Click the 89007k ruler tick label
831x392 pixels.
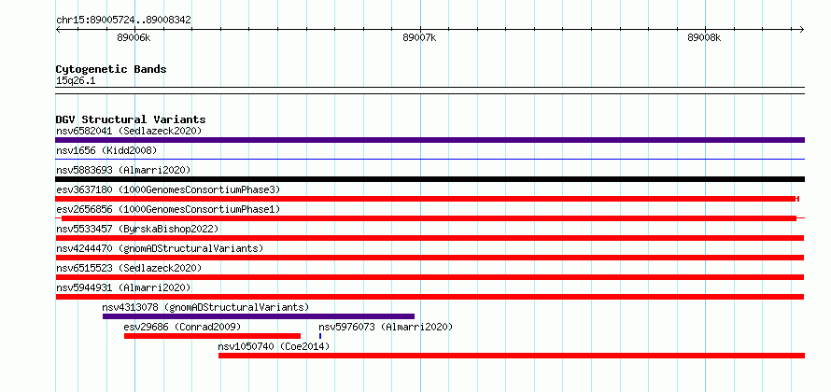(419, 37)
